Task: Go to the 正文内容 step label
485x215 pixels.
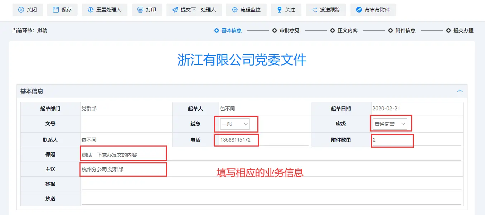Action: click(348, 30)
